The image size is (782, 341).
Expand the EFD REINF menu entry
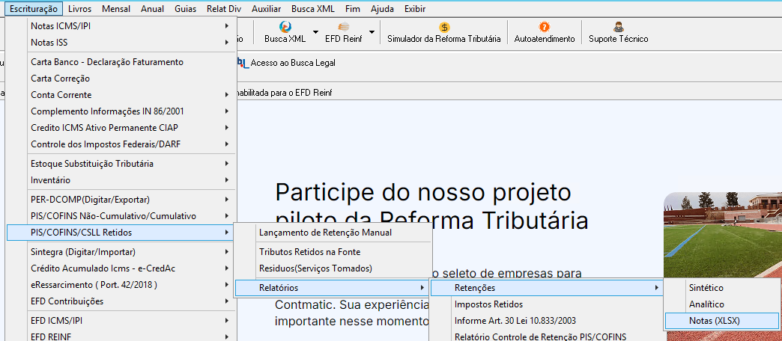point(121,336)
